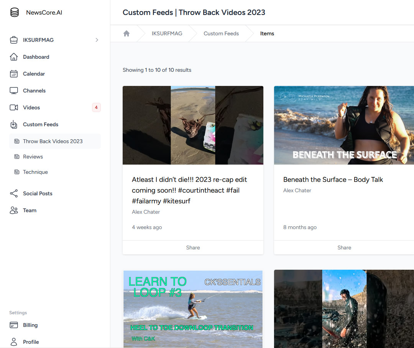Viewport: 414px width, 348px height.
Task: Click the Videos notification badge showing 4
Action: pos(96,107)
